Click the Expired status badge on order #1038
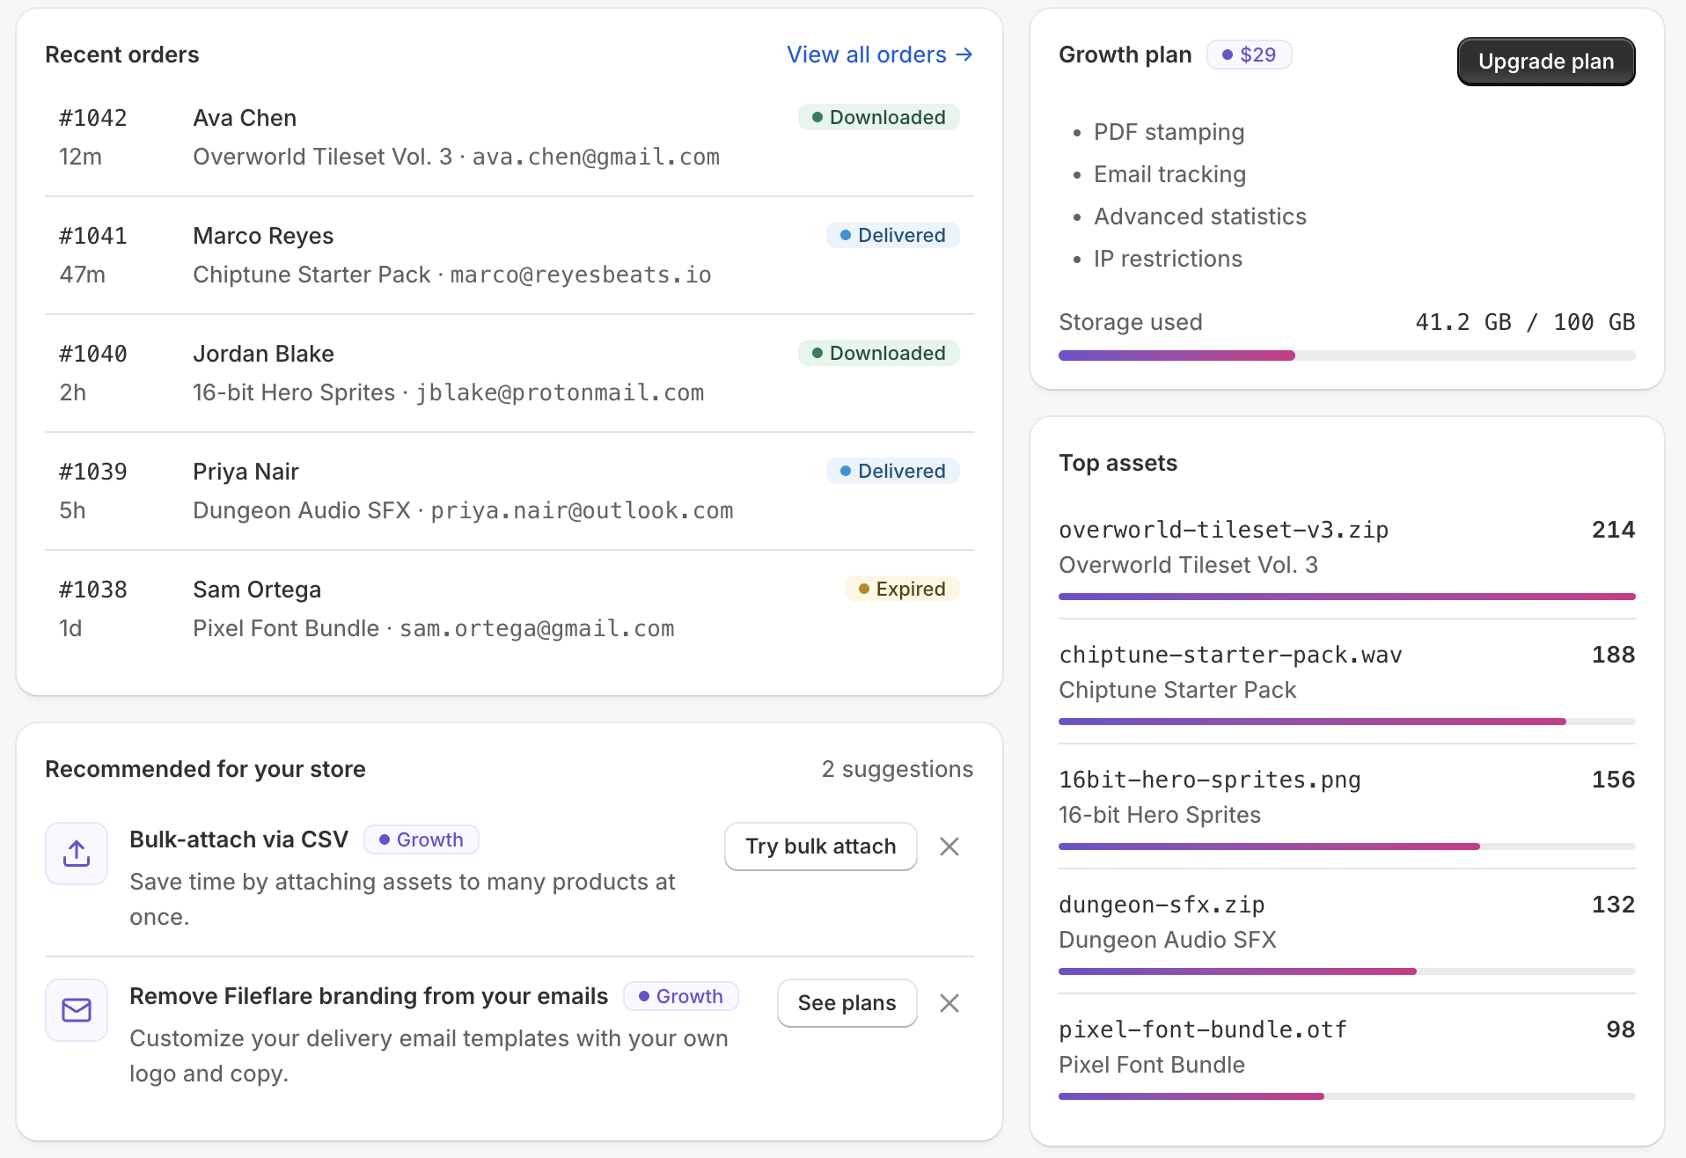The height and width of the screenshot is (1158, 1686). point(902,589)
